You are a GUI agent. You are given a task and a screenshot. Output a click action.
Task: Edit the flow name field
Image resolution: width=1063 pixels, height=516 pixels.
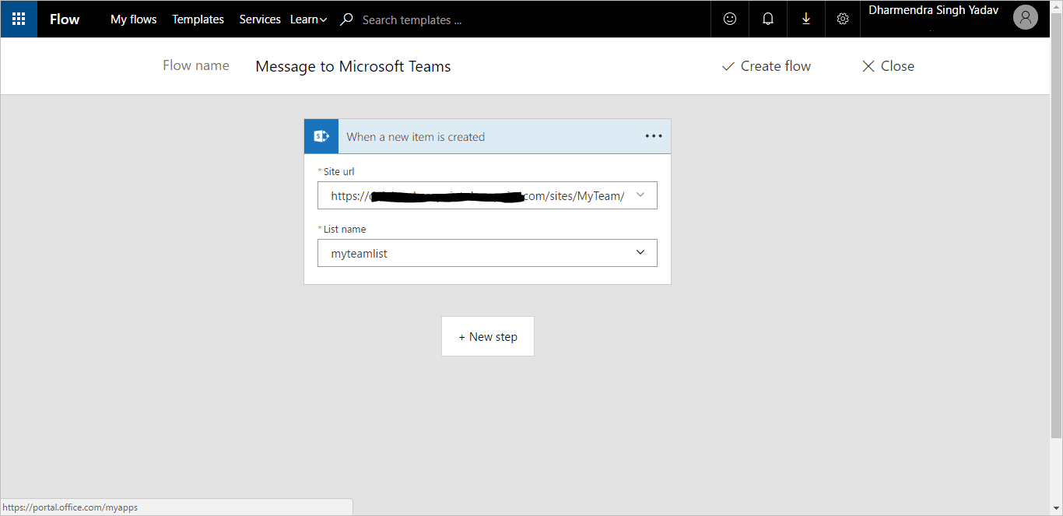(353, 66)
